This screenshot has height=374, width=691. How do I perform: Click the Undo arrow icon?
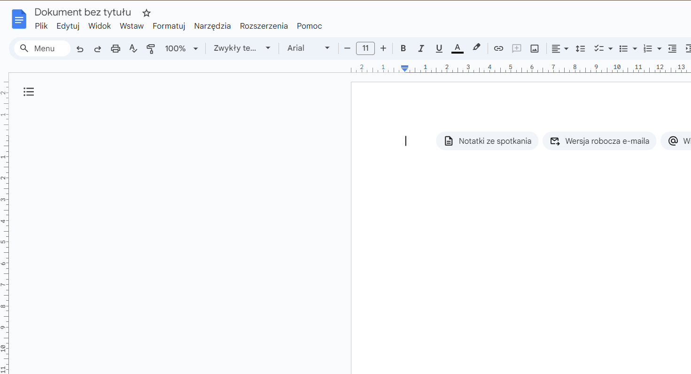pos(80,48)
